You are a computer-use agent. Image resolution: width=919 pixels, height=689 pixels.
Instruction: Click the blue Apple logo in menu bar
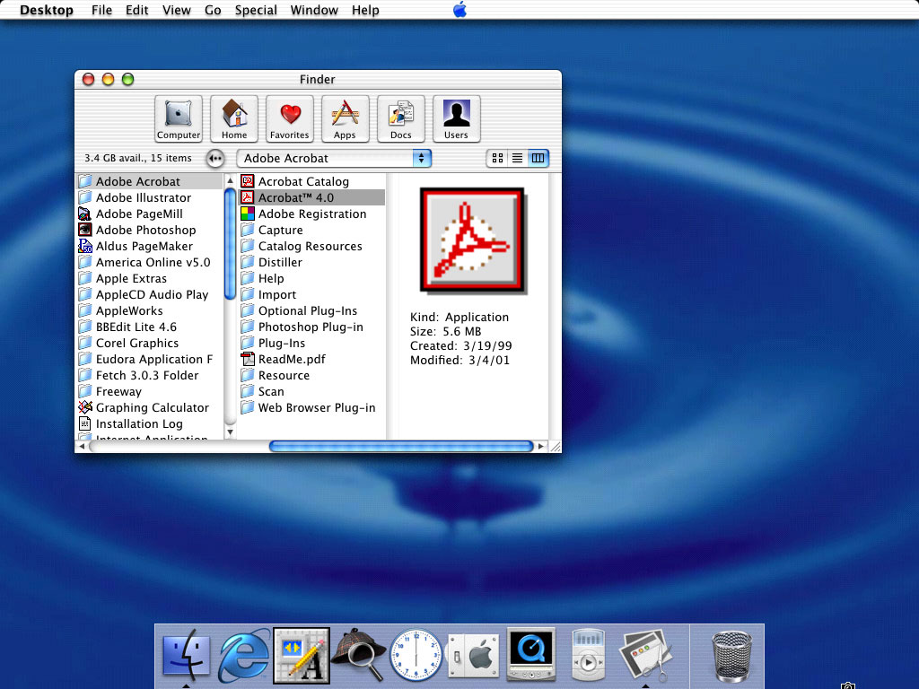[460, 9]
